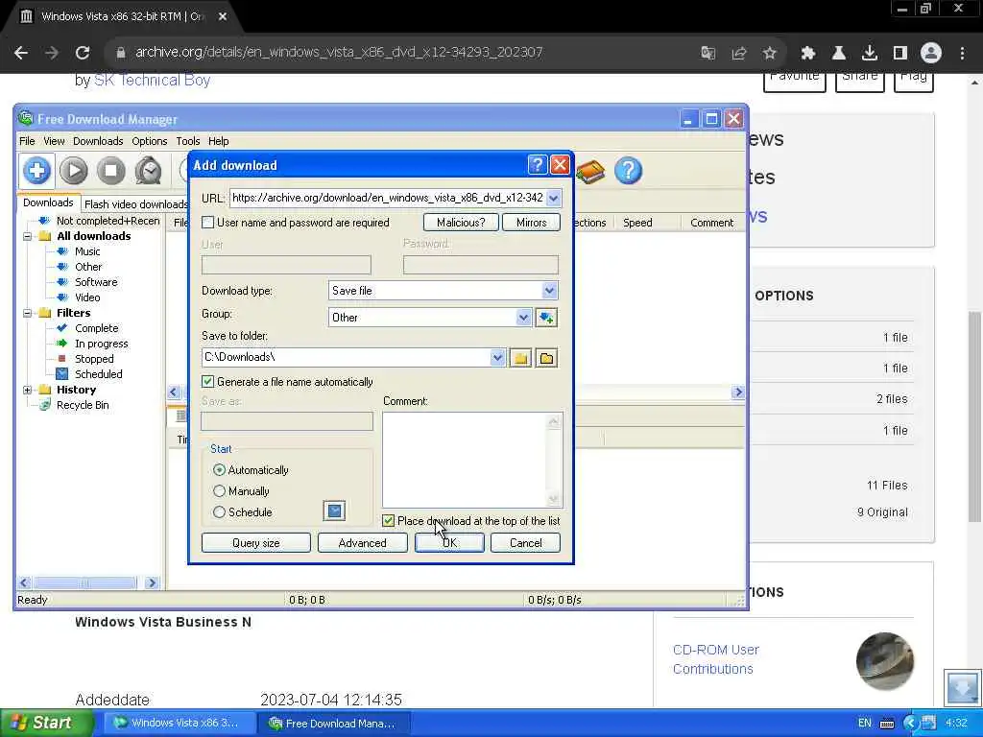Click the blue question mark toolbar icon

click(628, 171)
